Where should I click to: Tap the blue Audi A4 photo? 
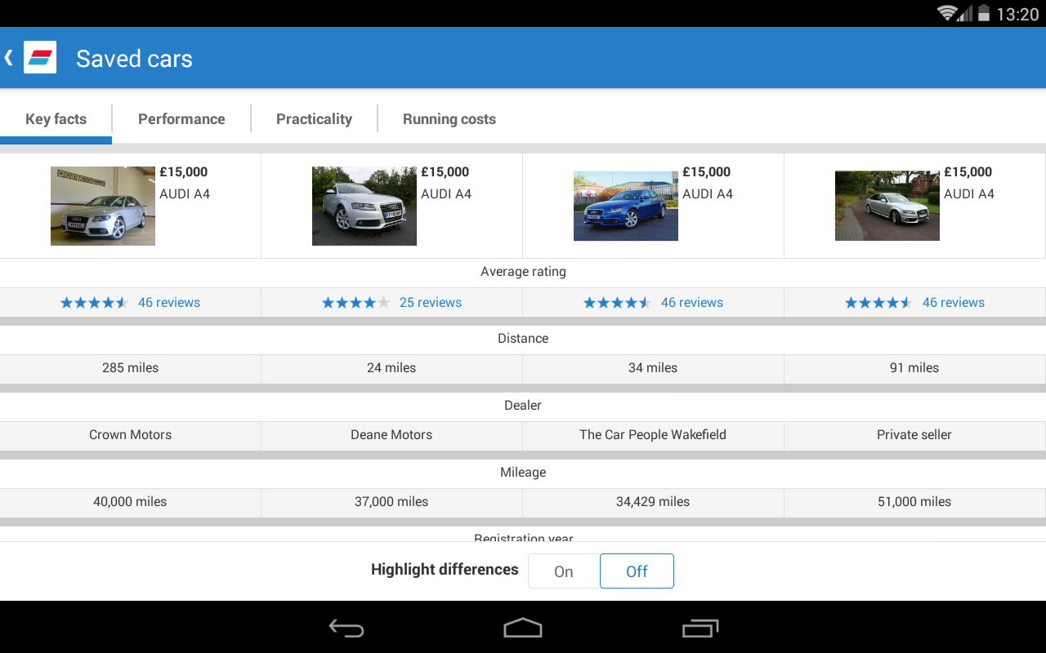(626, 206)
